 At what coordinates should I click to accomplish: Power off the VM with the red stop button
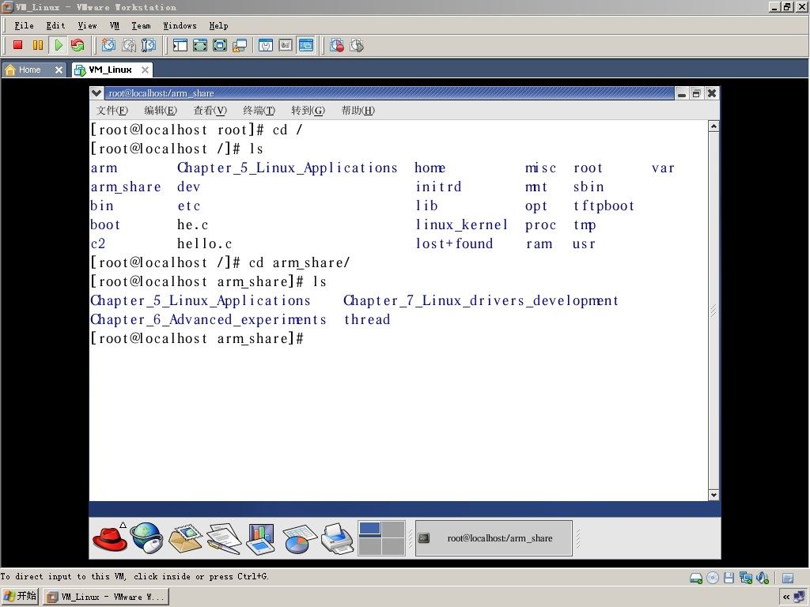click(18, 45)
